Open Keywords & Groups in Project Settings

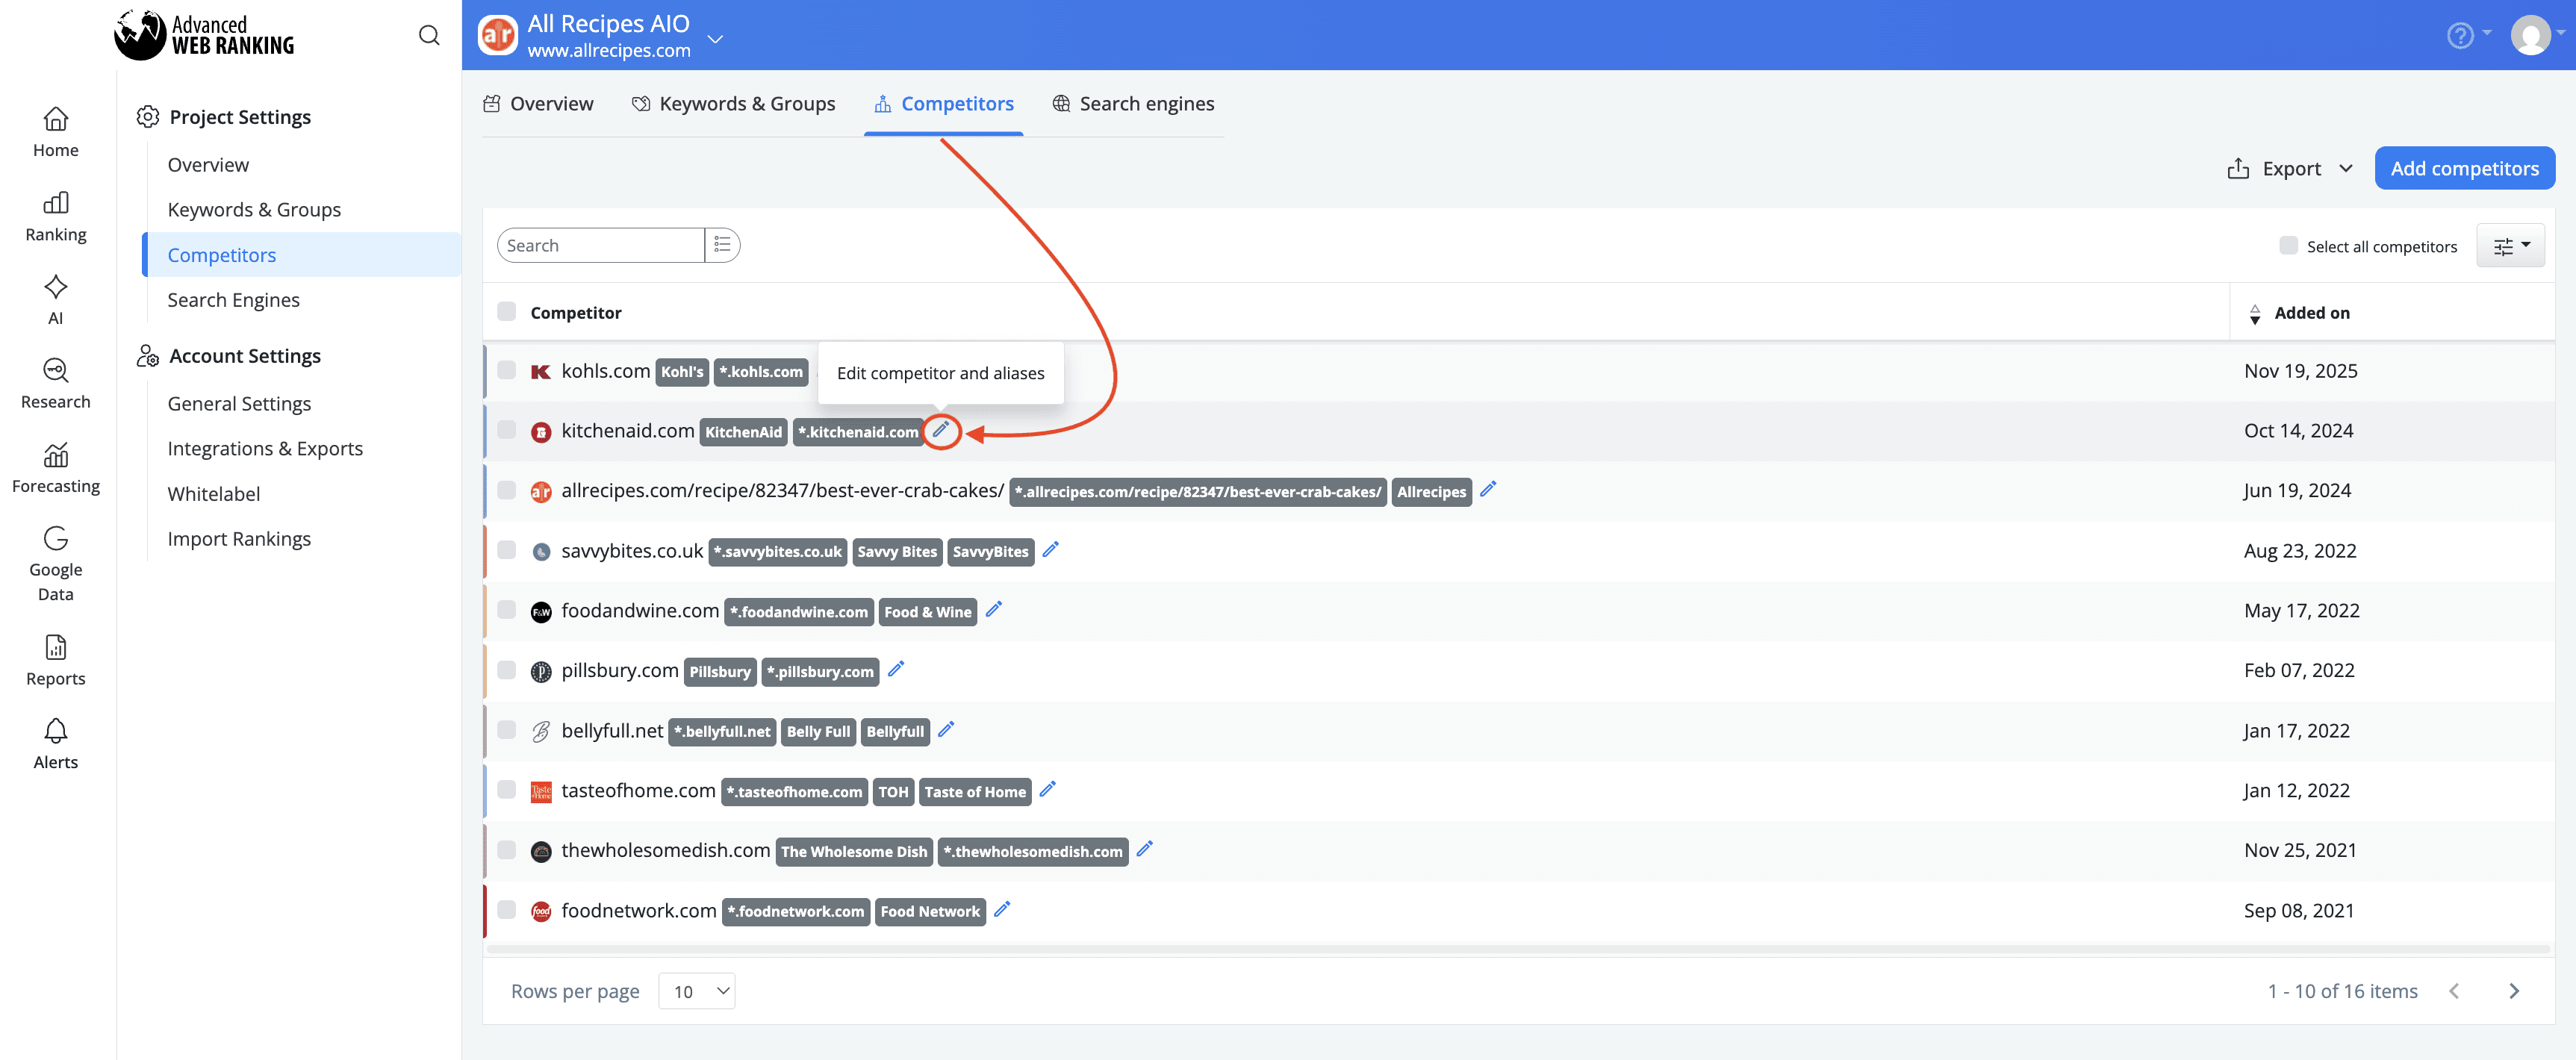[x=254, y=209]
